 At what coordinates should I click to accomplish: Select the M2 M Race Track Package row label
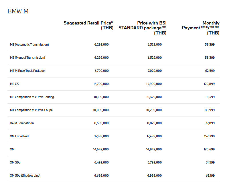(x=27, y=71)
